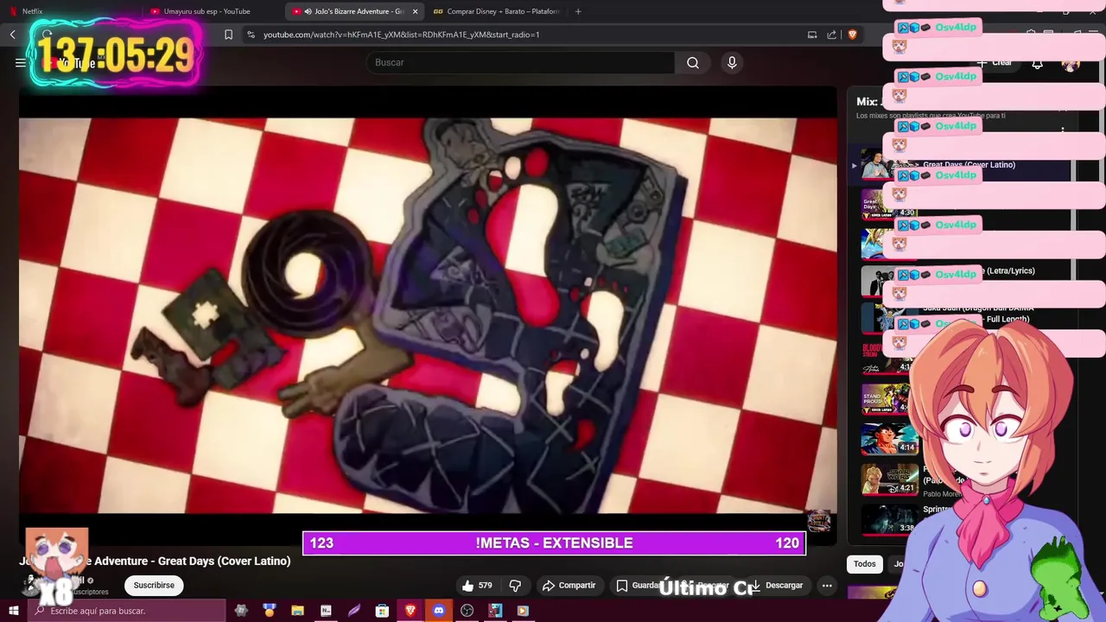Open the three-dot more actions menu
Screen dimensions: 1106x622
pyautogui.click(x=827, y=585)
